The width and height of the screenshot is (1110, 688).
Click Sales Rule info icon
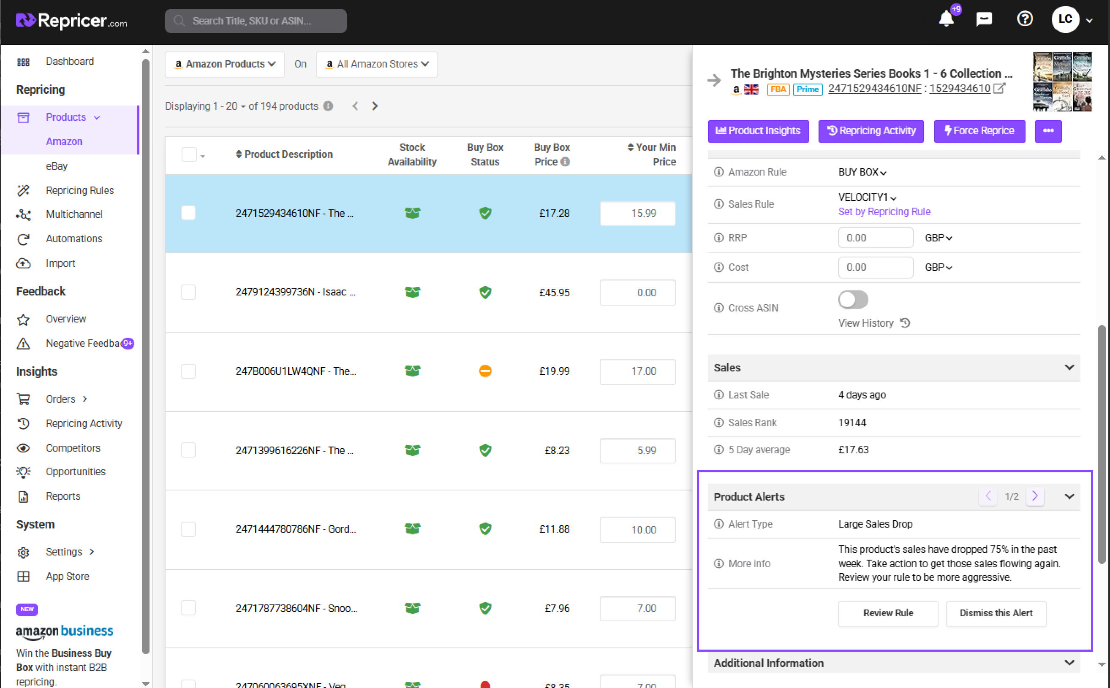718,204
